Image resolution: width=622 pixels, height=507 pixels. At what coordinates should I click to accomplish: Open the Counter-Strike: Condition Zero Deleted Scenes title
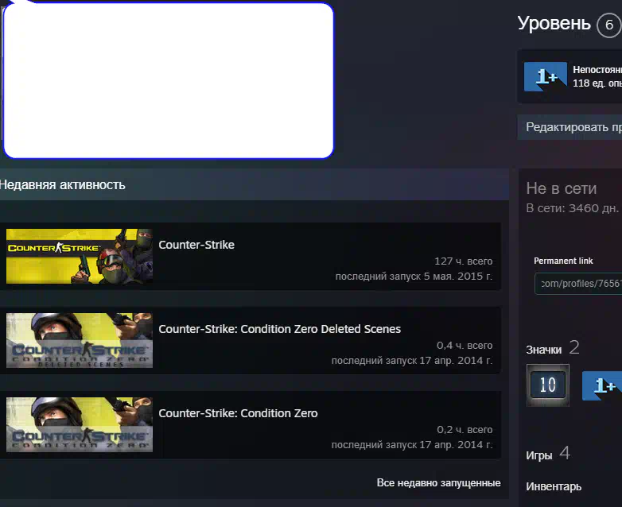point(280,329)
